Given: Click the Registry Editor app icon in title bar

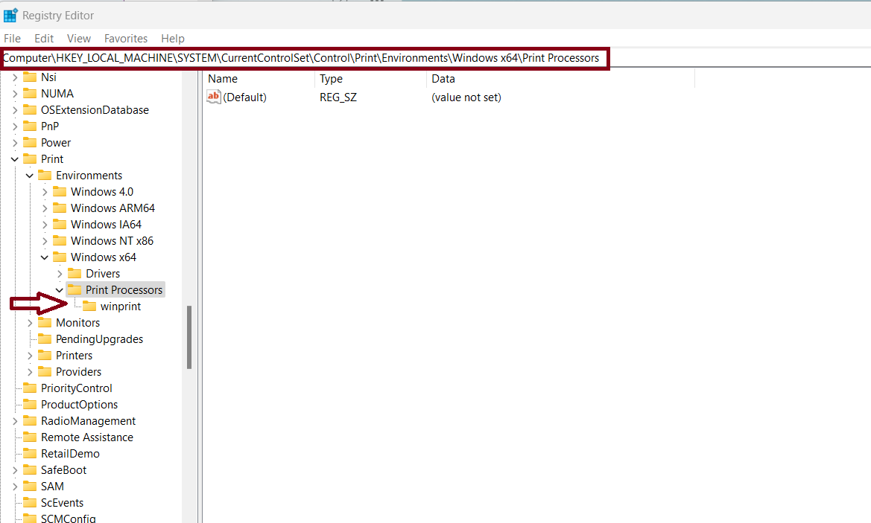Looking at the screenshot, I should click(x=10, y=15).
